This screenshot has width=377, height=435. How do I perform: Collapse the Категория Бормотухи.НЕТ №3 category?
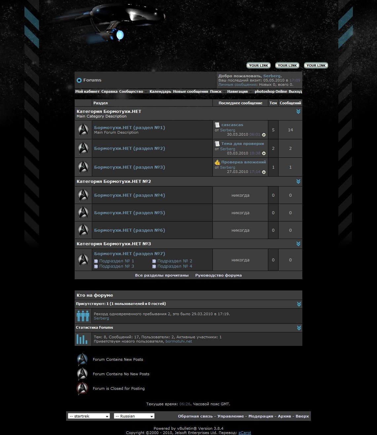click(x=298, y=244)
